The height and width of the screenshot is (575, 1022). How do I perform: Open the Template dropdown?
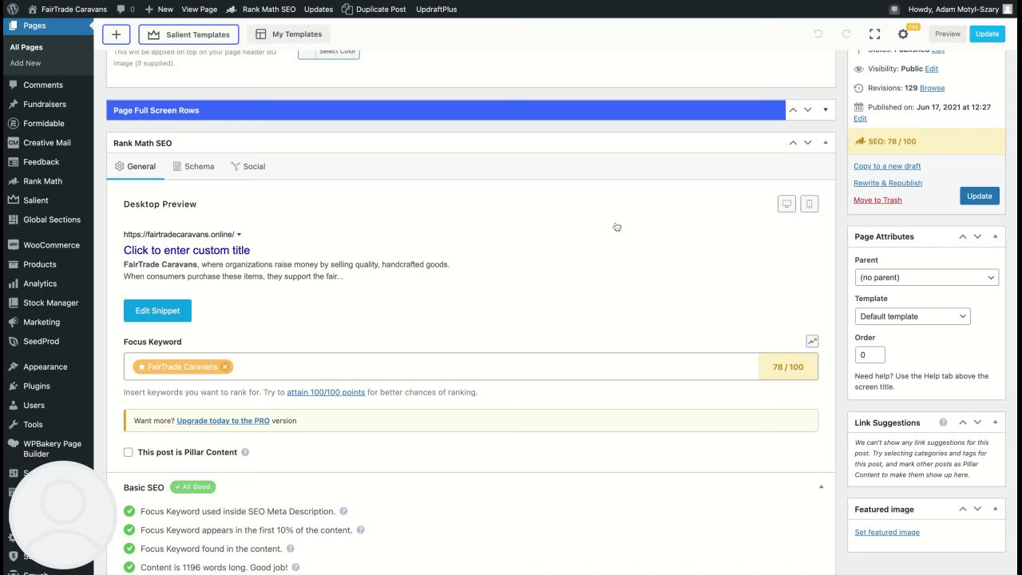913,316
